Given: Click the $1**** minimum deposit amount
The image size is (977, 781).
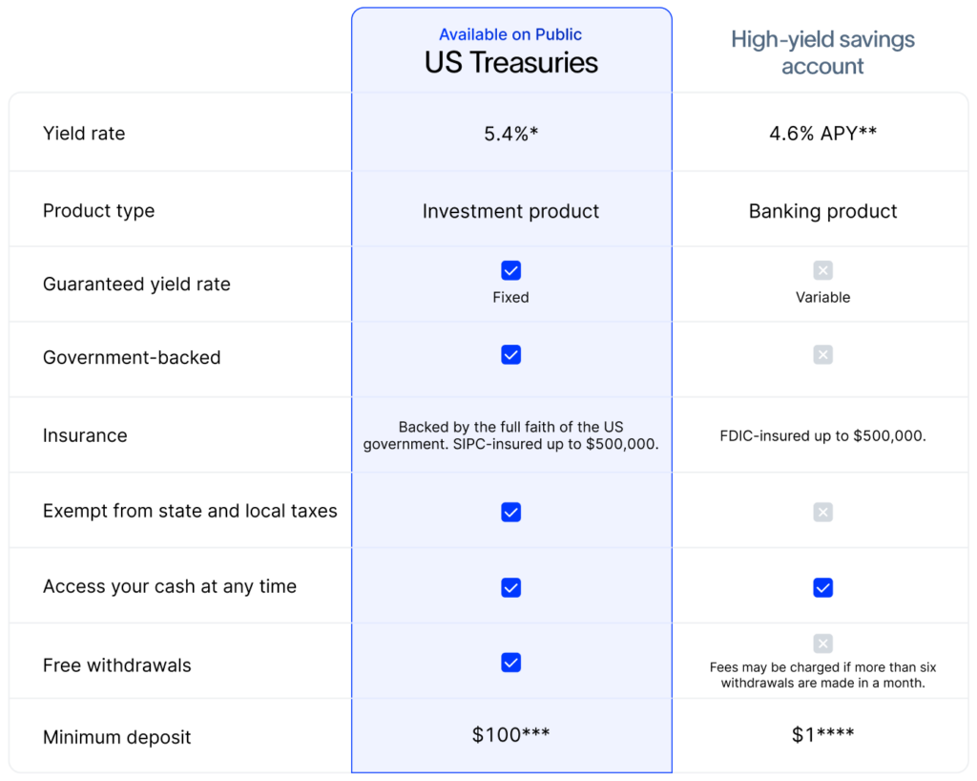Looking at the screenshot, I should tap(822, 735).
